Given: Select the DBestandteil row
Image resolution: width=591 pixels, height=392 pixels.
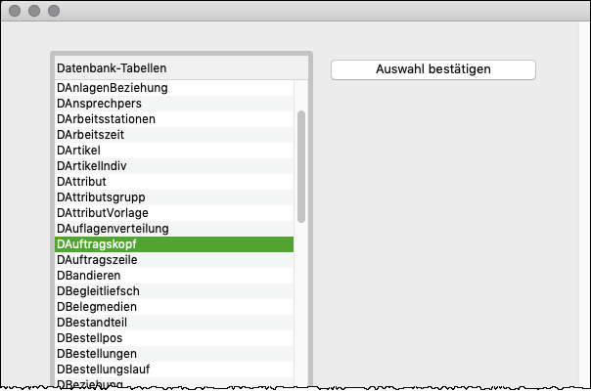Looking at the screenshot, I should [x=93, y=322].
